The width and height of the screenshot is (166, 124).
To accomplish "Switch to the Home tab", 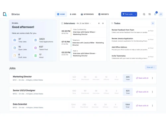I will coord(61,14).
